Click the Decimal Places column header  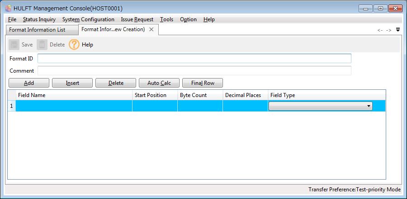pos(245,95)
